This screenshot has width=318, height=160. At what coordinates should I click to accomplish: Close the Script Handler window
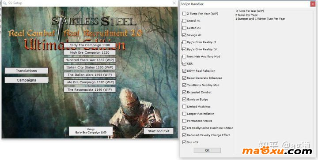tap(313, 4)
